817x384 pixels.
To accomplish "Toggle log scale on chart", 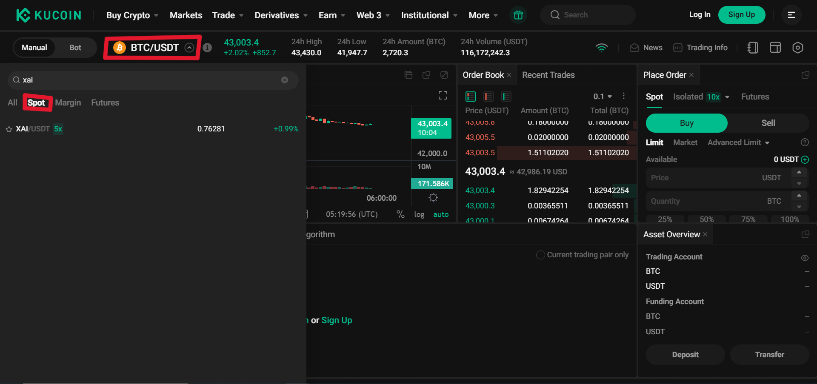I will (x=419, y=214).
